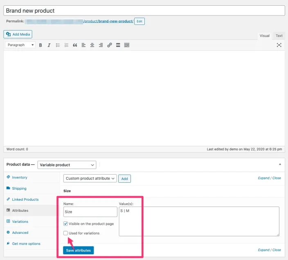Uncheck Visible on the product page
288x260 pixels.
coord(66,224)
